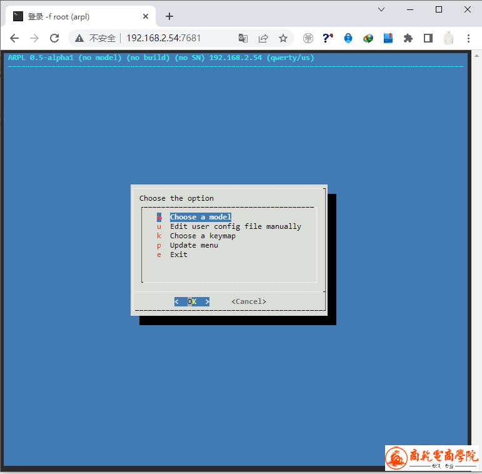Screen dimensions: 482x474
Task: Select 'Choose a keymap' option
Action: (203, 236)
